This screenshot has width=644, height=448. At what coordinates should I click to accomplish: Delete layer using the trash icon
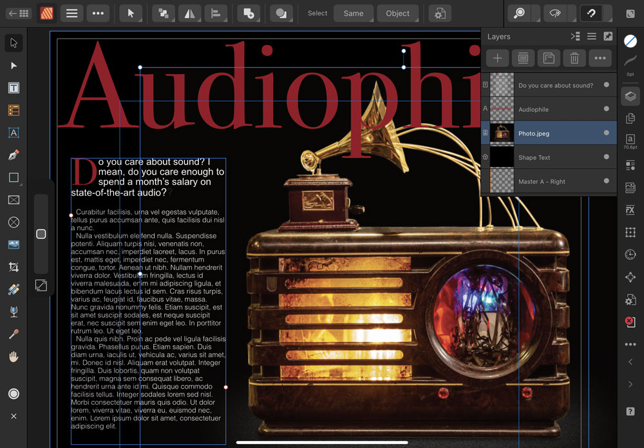coord(574,58)
